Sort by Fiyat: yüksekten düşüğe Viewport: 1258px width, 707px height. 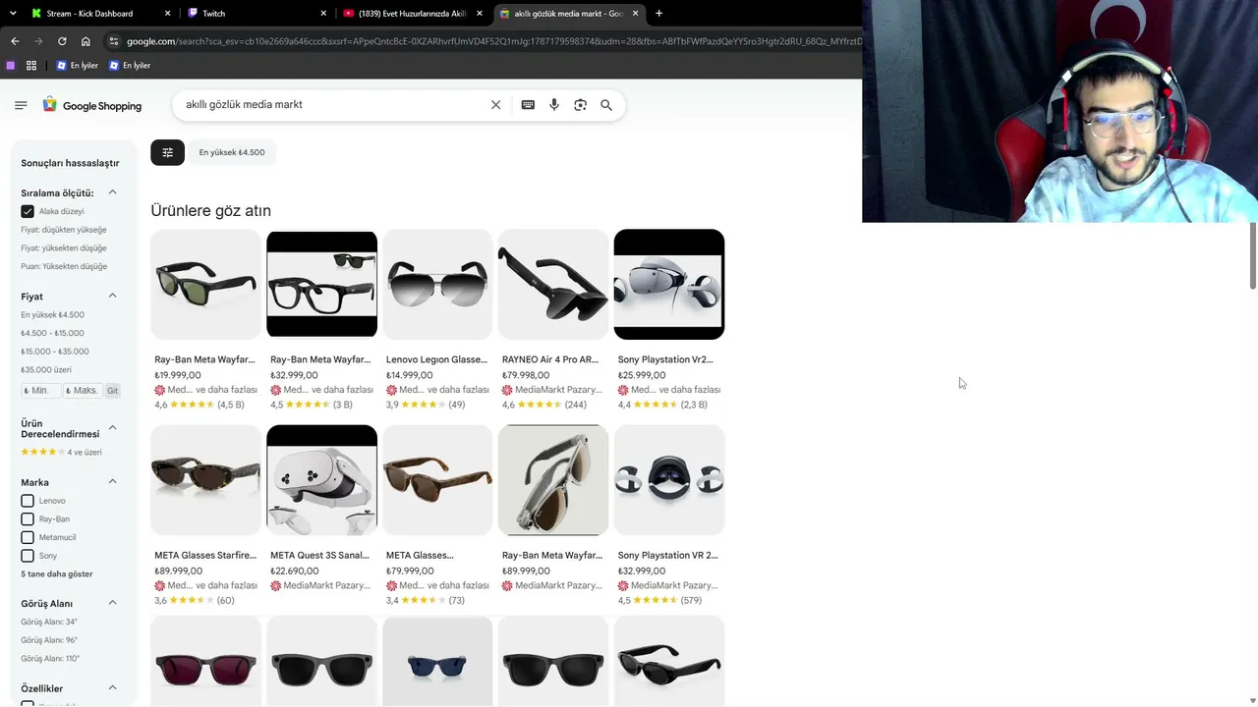click(64, 248)
